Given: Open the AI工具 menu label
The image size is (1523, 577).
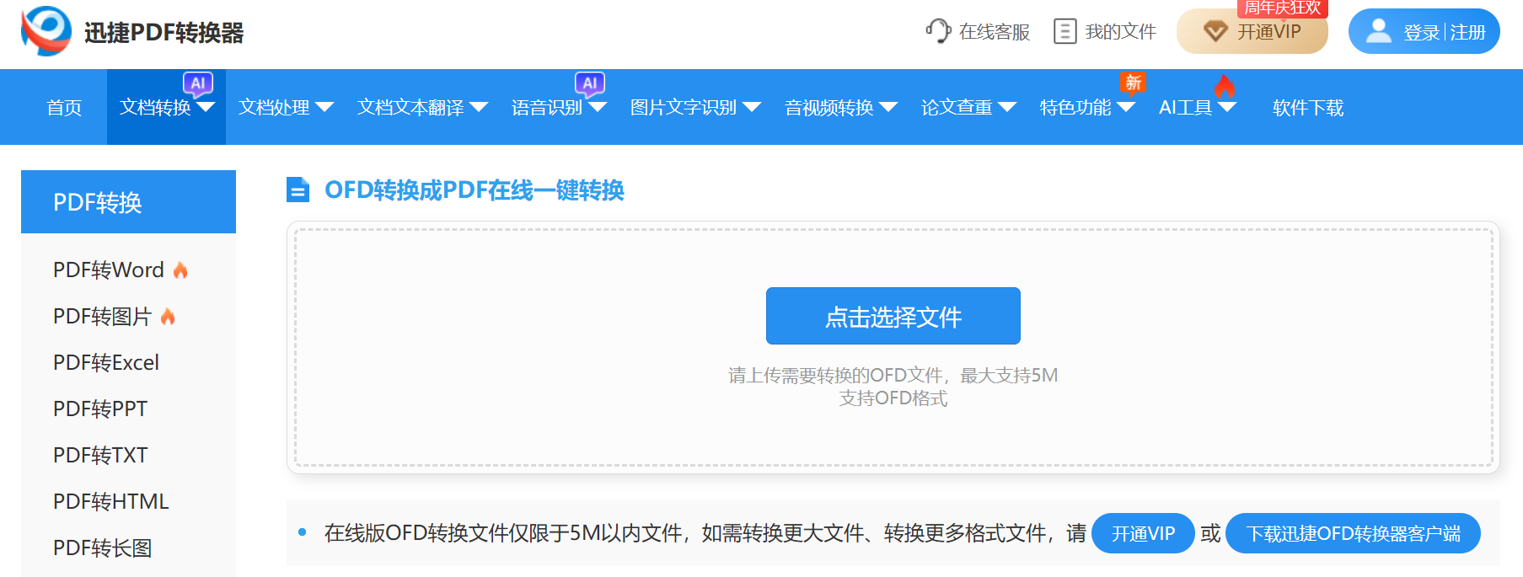Looking at the screenshot, I should click(1186, 108).
